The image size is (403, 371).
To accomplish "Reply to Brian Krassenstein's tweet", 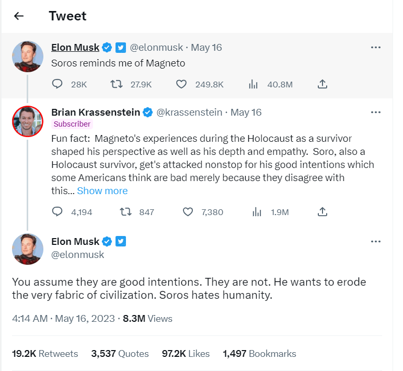I will [x=58, y=212].
